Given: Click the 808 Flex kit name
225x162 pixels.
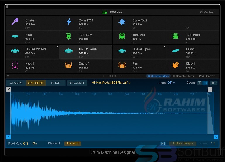Looking at the screenshot, I should [x=116, y=12].
